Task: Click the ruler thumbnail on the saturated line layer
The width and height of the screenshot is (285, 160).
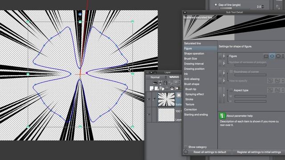Action: pos(179,95)
